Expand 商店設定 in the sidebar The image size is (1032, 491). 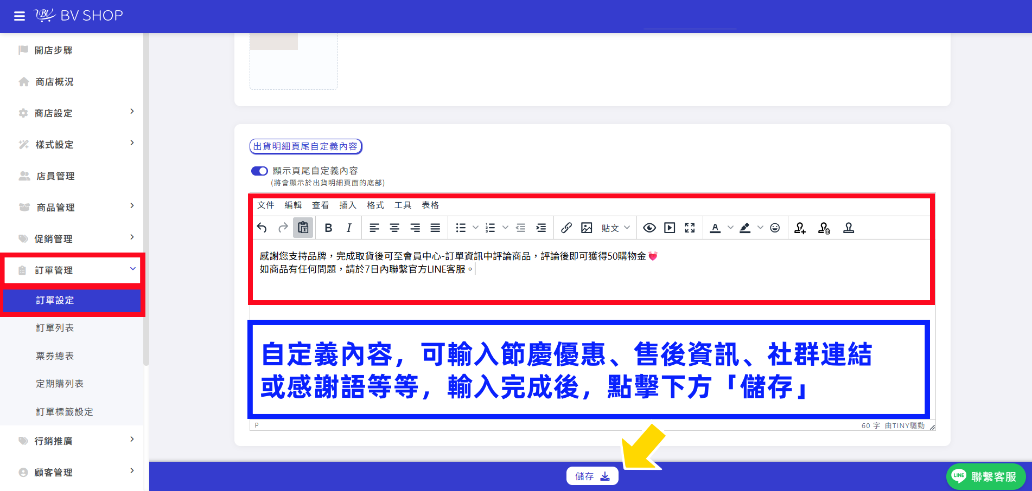pos(72,113)
